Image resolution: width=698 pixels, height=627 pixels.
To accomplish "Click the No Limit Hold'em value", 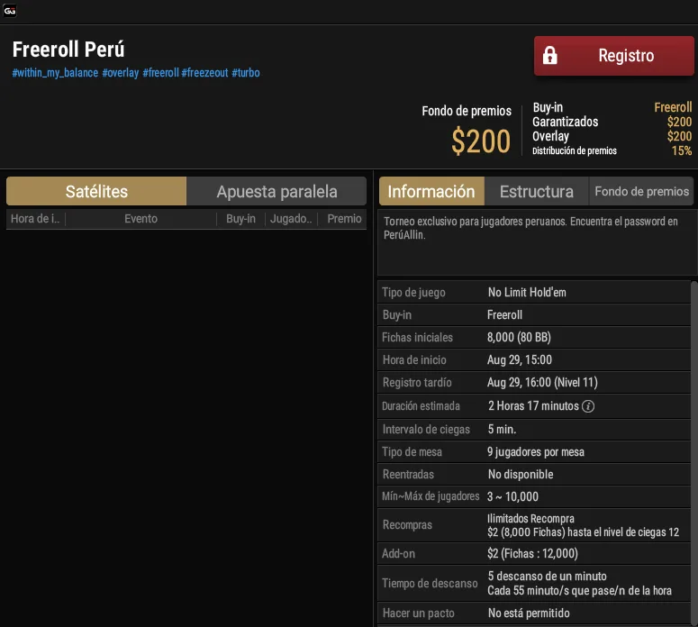I will pyautogui.click(x=527, y=293).
